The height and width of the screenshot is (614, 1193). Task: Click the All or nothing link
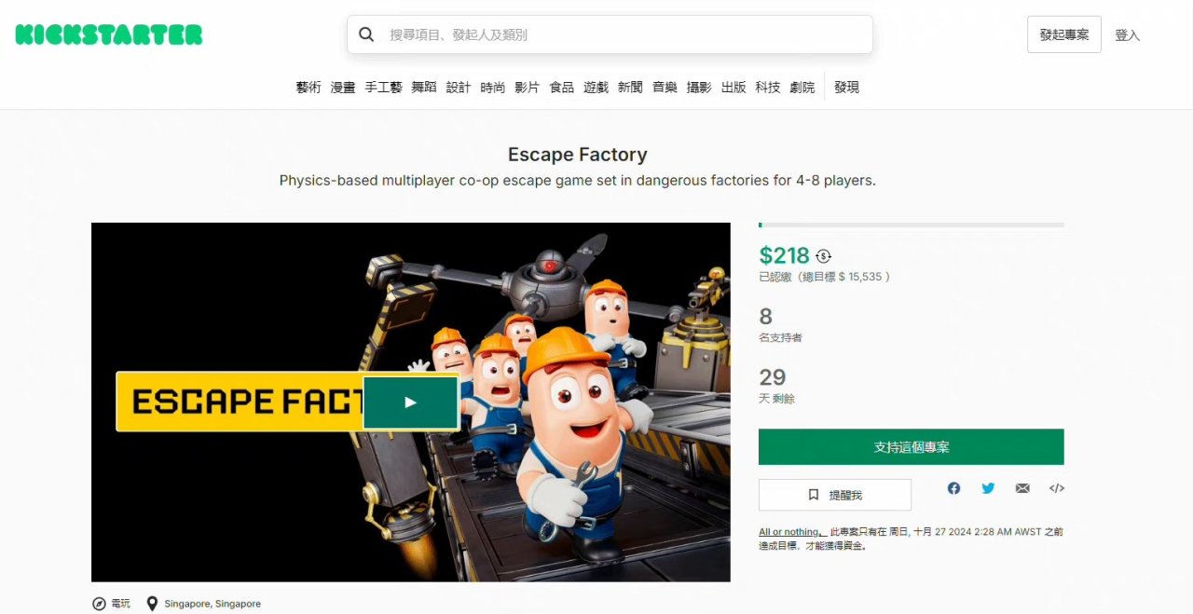(789, 532)
